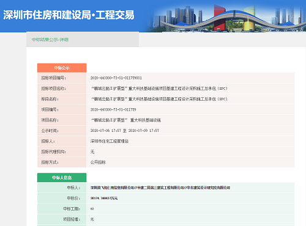Click the 公开招标 value text
This screenshot has height=226, width=306.
click(x=98, y=162)
